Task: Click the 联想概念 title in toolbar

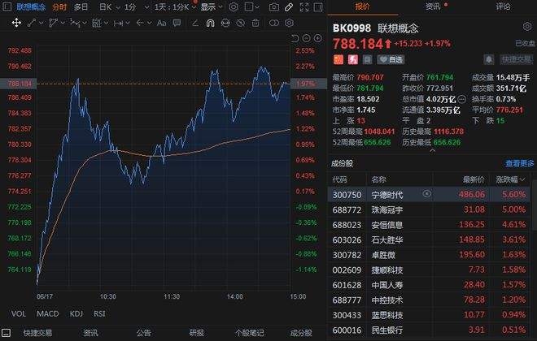Action: tap(31, 6)
